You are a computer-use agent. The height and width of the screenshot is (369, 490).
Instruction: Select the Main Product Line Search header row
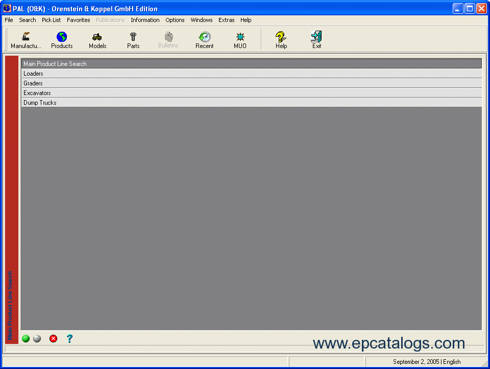tap(252, 63)
